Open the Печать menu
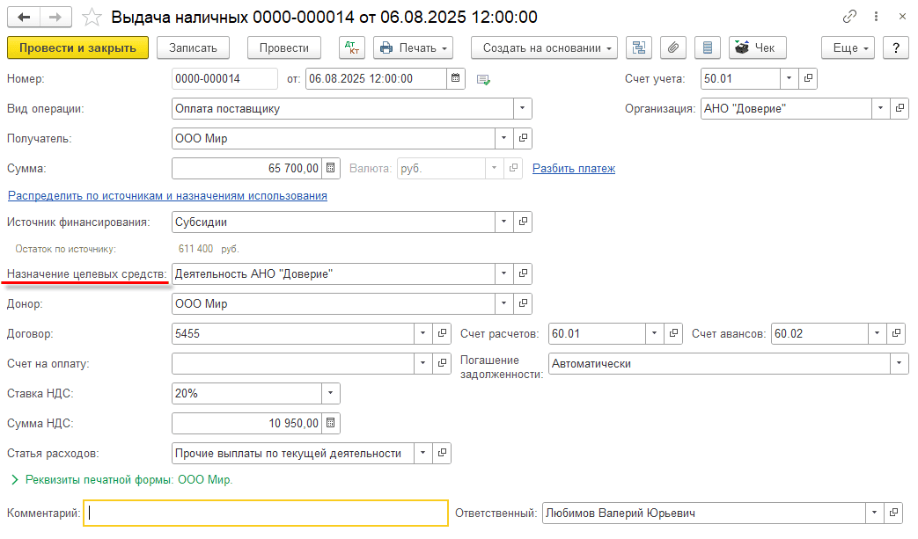This screenshot has height=539, width=918. [413, 47]
